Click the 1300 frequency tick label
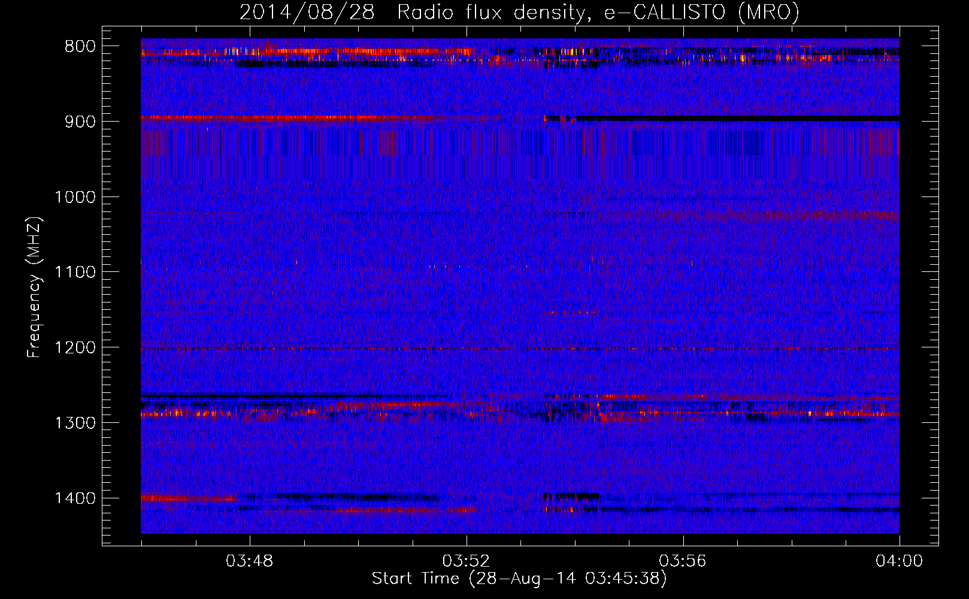The height and width of the screenshot is (599, 969). coord(75,423)
